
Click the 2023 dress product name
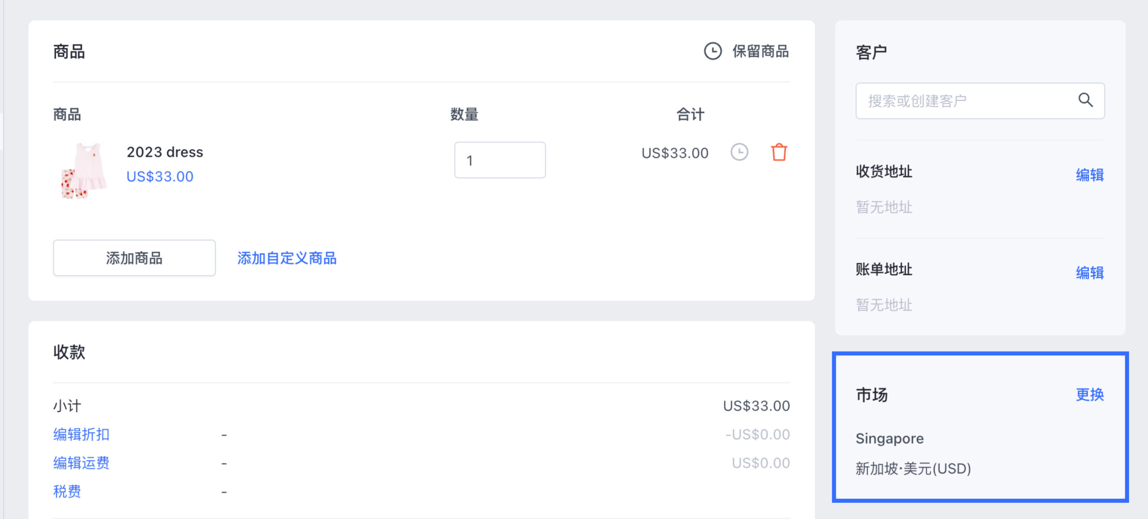click(165, 152)
